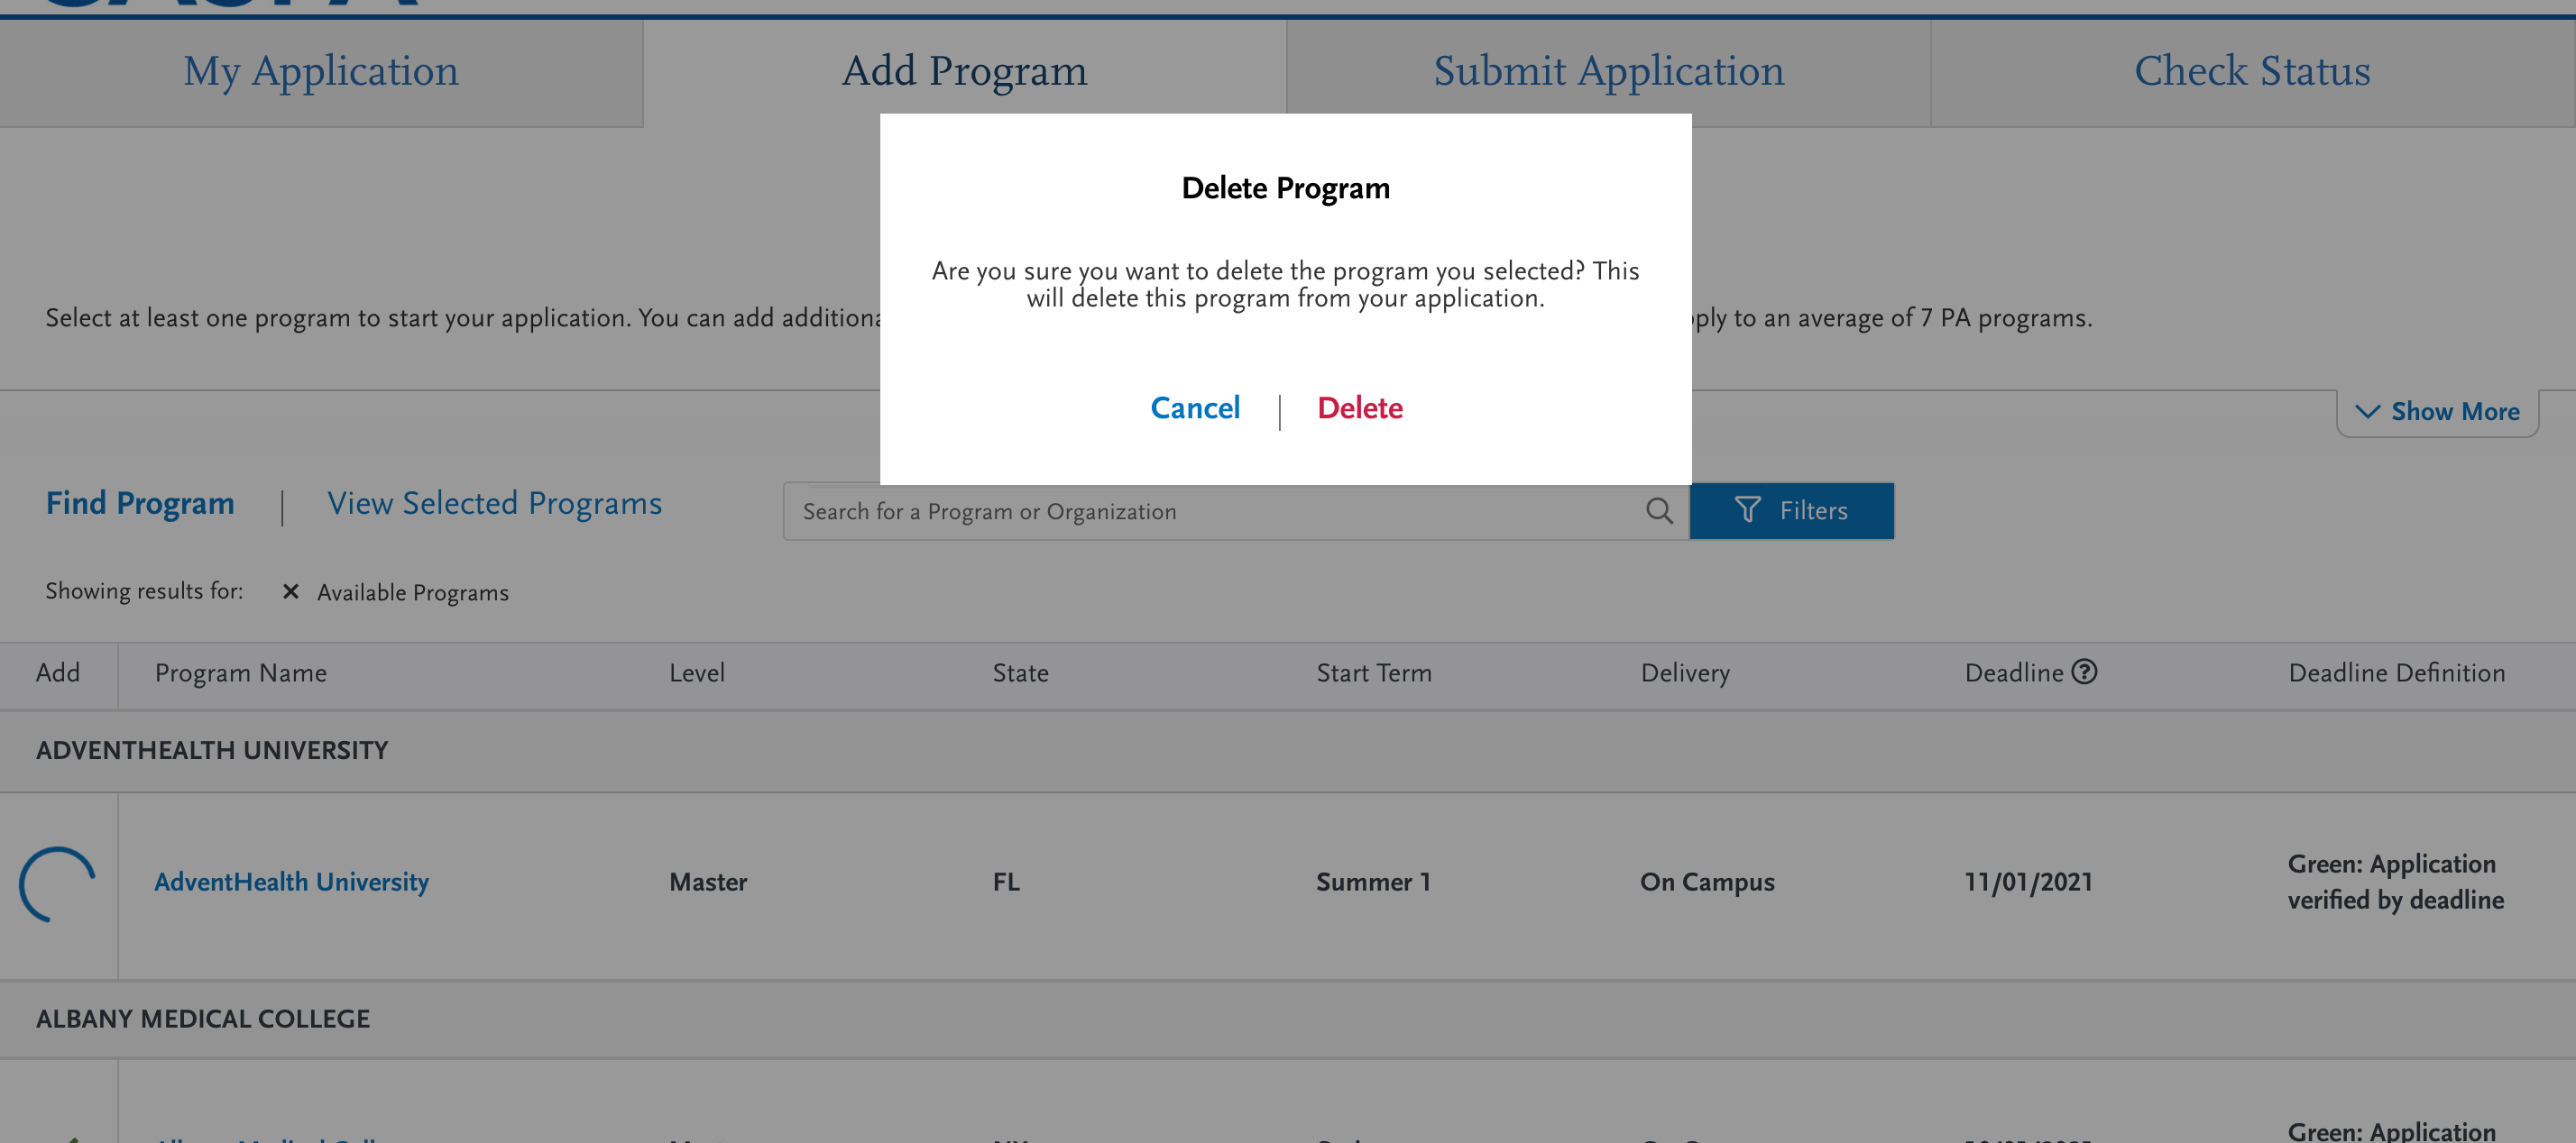
Task: Confirm deletion with the red Delete button
Action: (1359, 407)
